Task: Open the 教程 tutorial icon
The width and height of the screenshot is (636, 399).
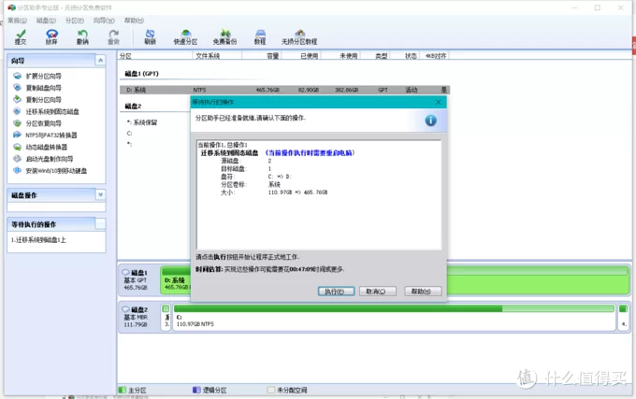Action: tap(260, 35)
